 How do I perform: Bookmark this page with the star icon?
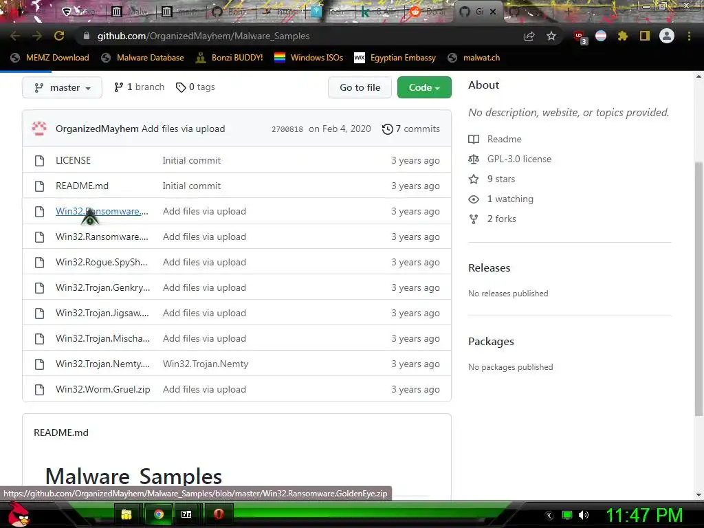point(551,36)
